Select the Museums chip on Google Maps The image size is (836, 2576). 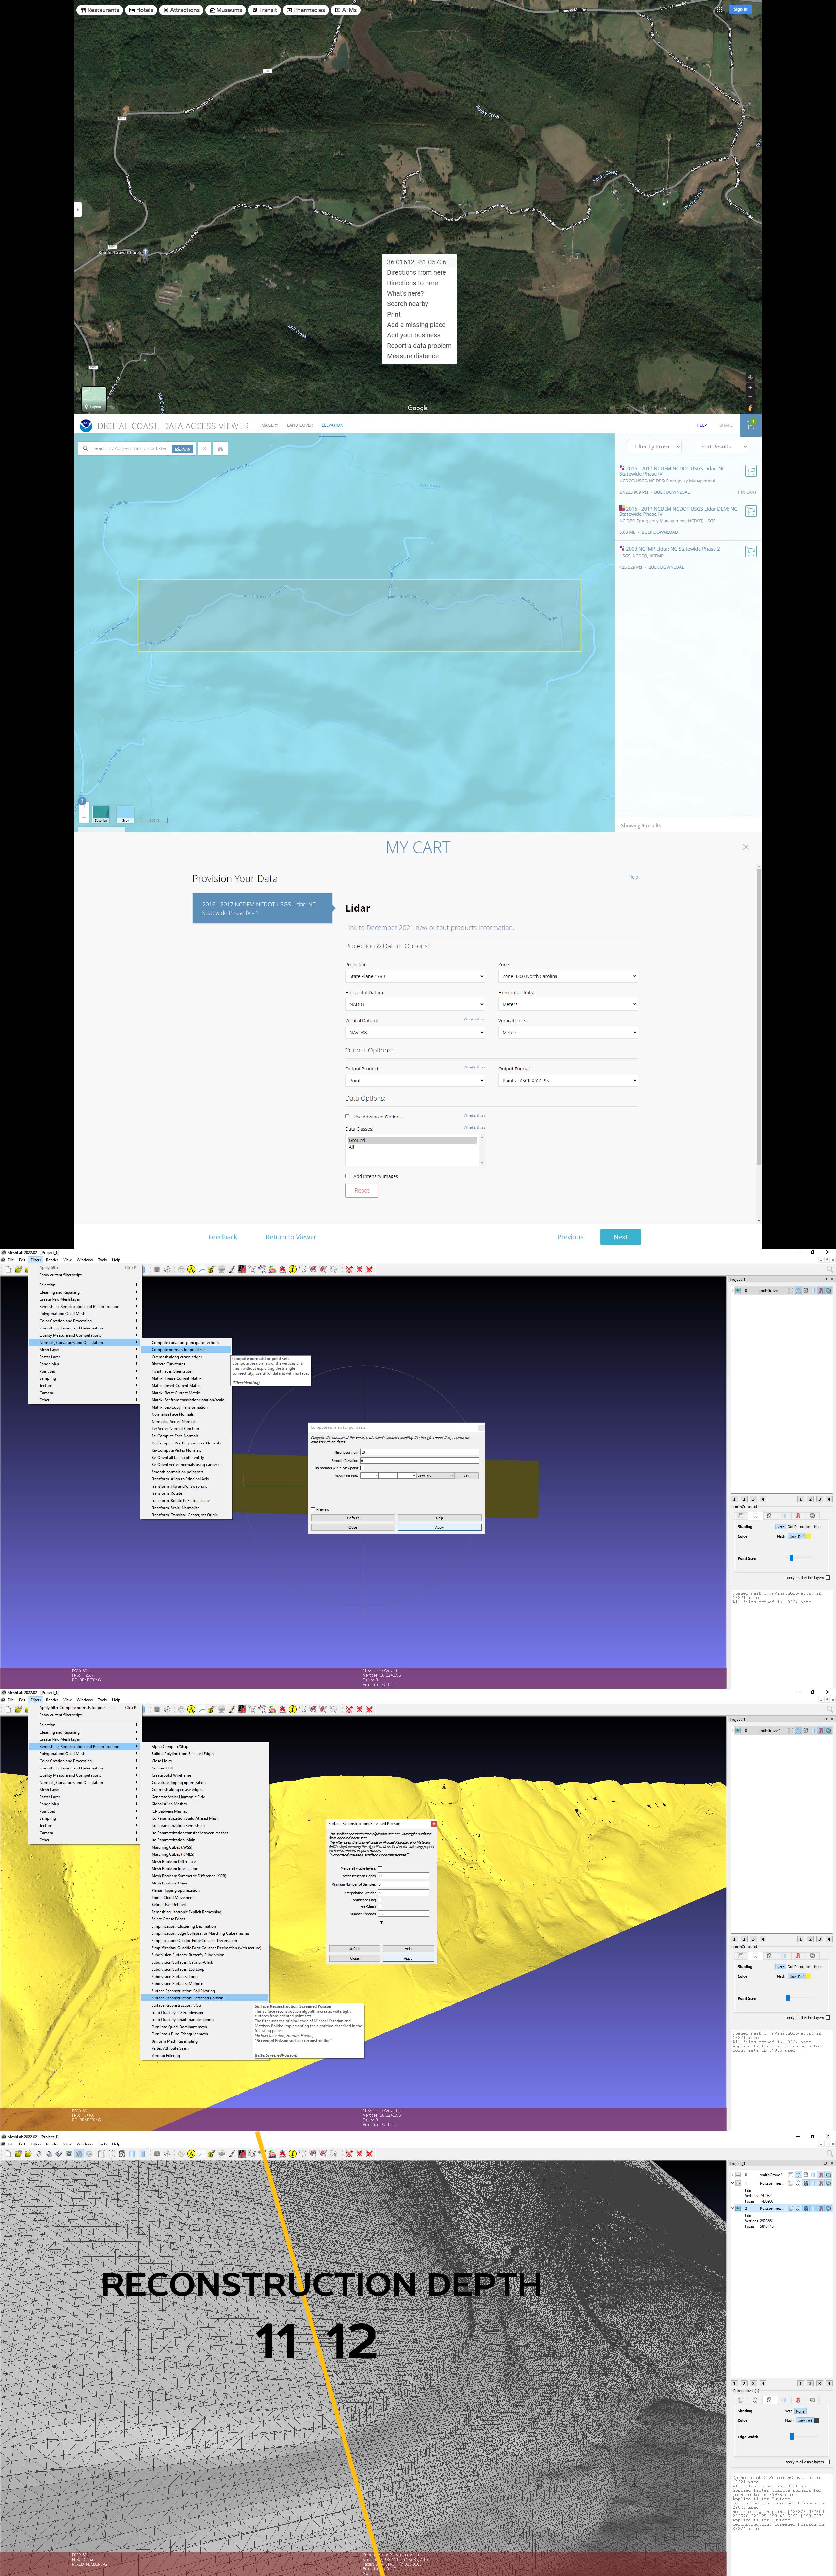point(226,10)
